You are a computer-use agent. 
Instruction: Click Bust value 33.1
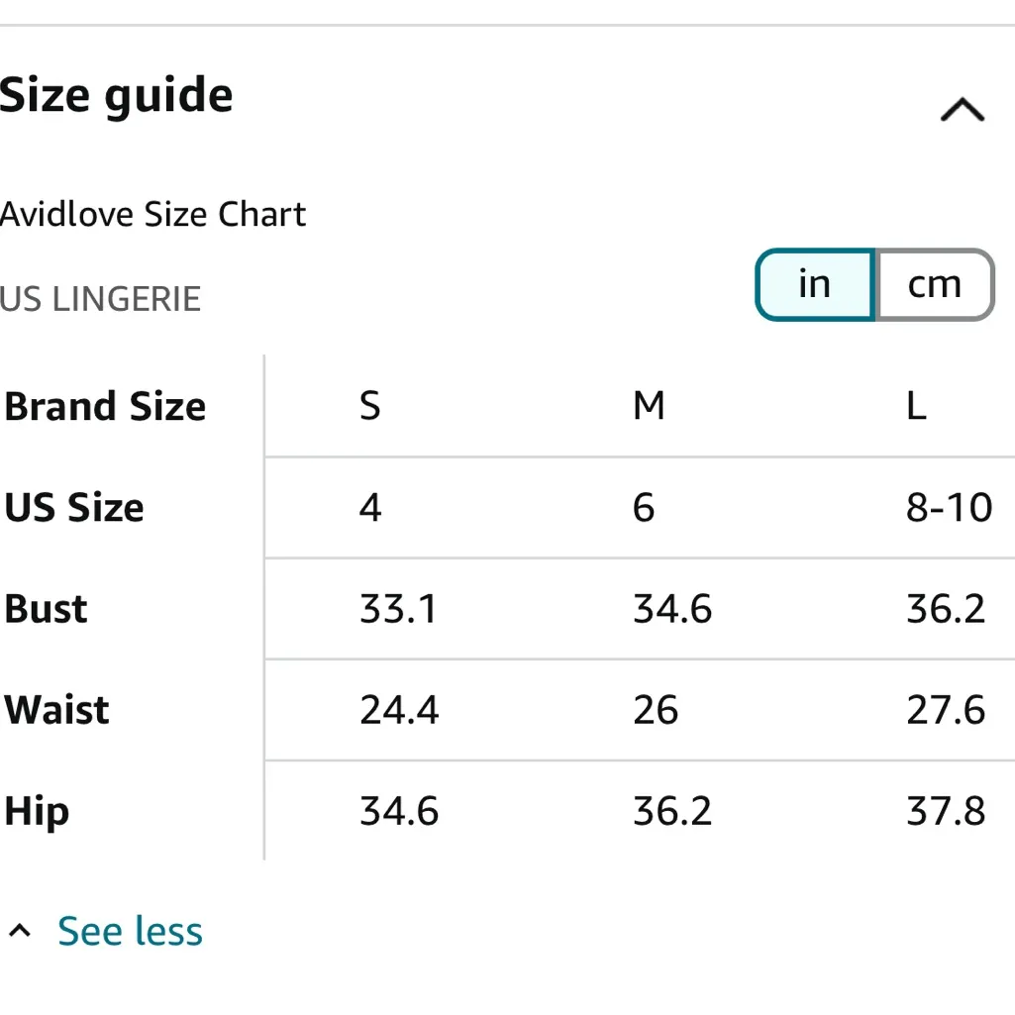point(398,609)
